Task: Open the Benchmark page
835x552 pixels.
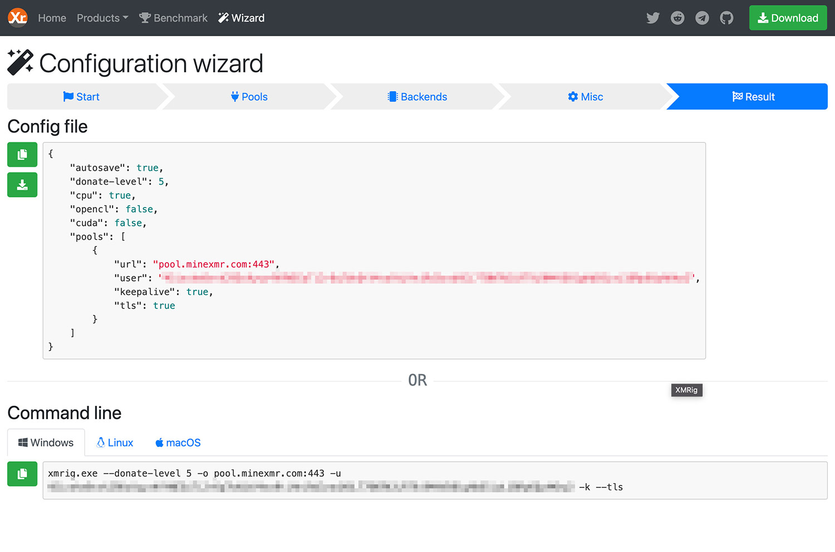Action: coord(173,18)
